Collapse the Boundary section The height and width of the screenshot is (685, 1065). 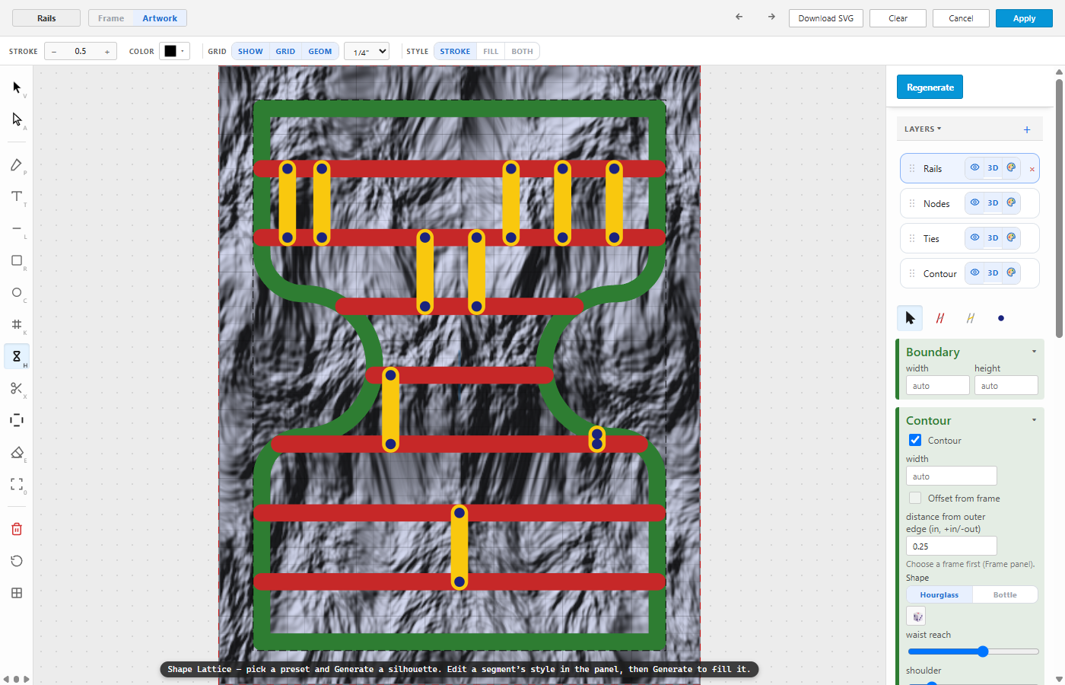[x=1034, y=352]
